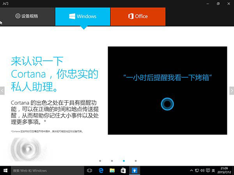Select the Windows tab
The height and width of the screenshot is (175, 234).
(83, 16)
